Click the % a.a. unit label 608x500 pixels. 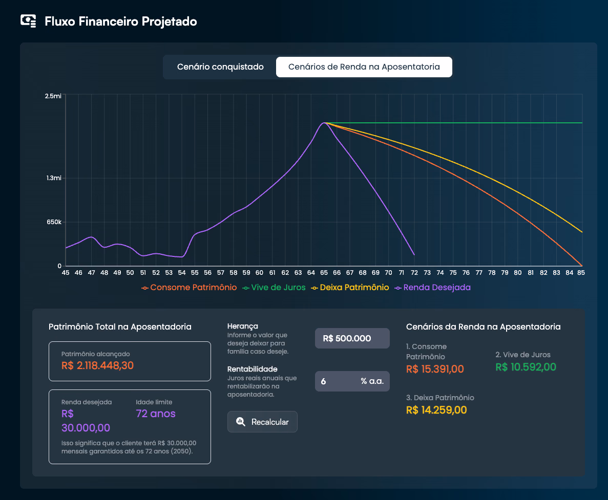point(372,381)
